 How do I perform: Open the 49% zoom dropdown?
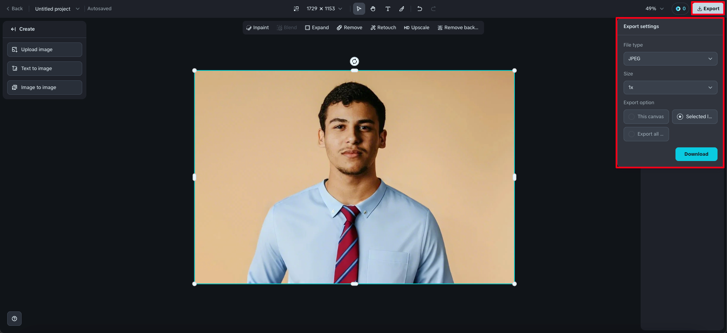coord(655,9)
